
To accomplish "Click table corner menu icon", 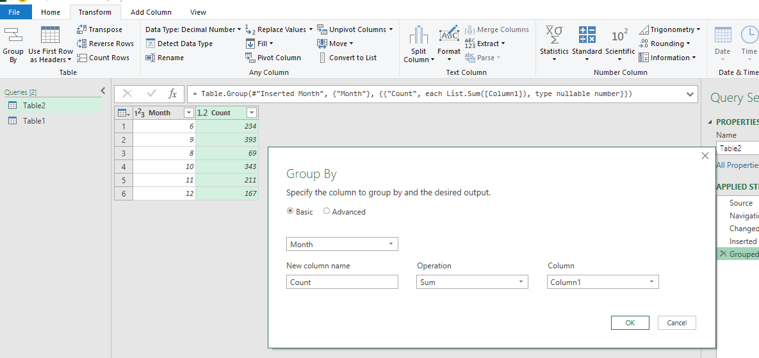I will click(124, 113).
